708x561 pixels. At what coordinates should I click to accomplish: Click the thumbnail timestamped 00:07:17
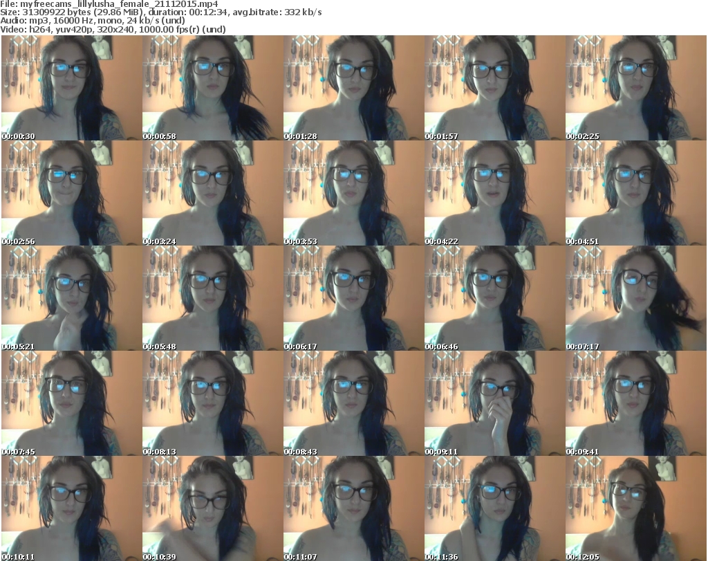click(636, 298)
